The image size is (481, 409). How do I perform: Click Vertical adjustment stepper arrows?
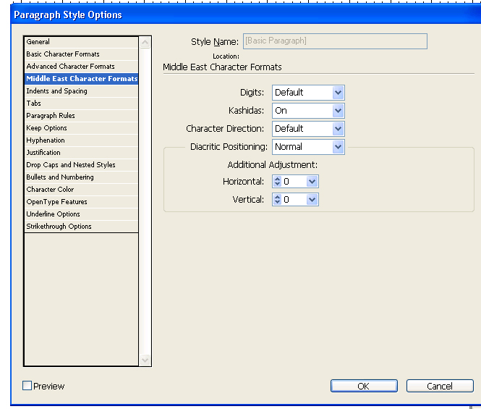pos(277,200)
